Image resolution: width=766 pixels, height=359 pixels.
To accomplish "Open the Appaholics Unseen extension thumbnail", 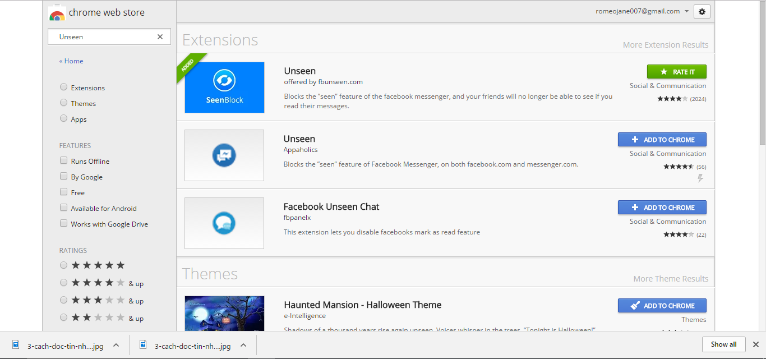I will 224,155.
